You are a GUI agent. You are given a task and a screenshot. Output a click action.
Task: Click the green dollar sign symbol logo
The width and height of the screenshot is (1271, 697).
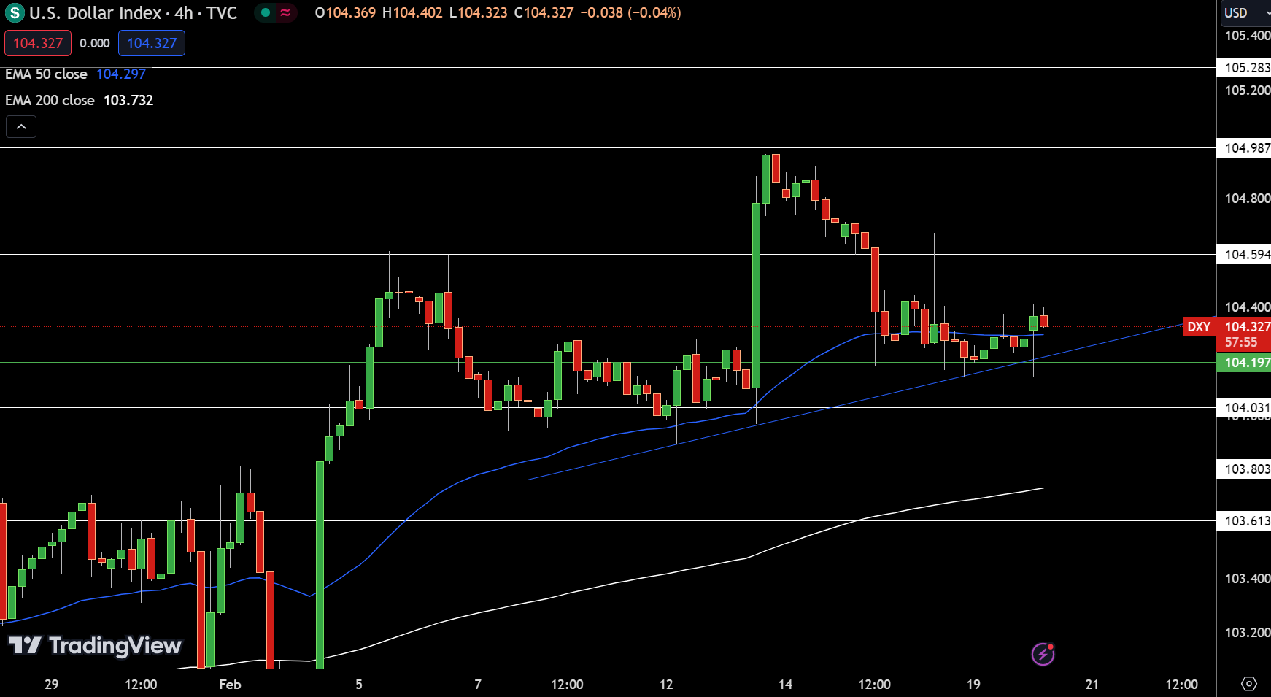coord(15,13)
